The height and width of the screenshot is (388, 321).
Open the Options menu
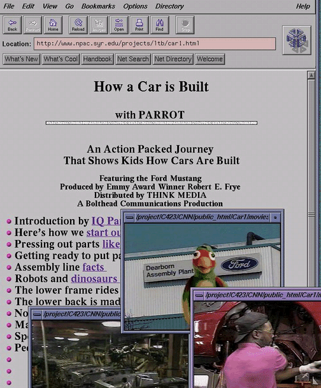[x=135, y=6]
